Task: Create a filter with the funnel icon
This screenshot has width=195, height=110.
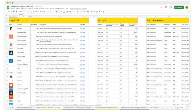Action: [100, 12]
